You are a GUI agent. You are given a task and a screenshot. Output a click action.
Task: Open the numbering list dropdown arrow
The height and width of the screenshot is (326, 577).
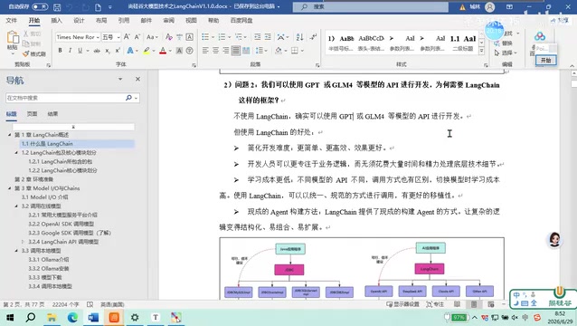tap(229, 37)
